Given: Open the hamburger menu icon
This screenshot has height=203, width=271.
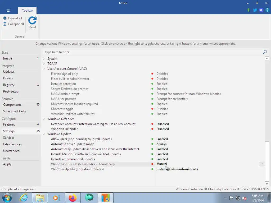Looking at the screenshot, I should tap(8, 11).
